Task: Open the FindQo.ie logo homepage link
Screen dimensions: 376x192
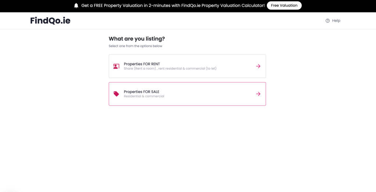Action: [x=50, y=21]
